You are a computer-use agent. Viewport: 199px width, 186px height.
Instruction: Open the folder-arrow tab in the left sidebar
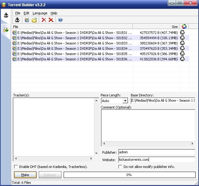(6, 30)
